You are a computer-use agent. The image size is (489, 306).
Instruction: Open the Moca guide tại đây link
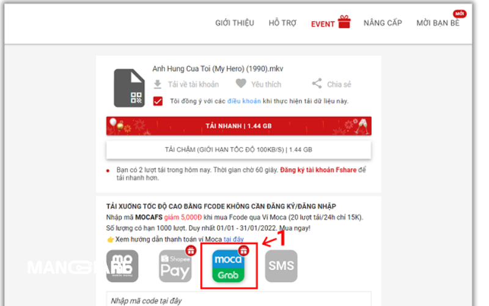(x=233, y=239)
